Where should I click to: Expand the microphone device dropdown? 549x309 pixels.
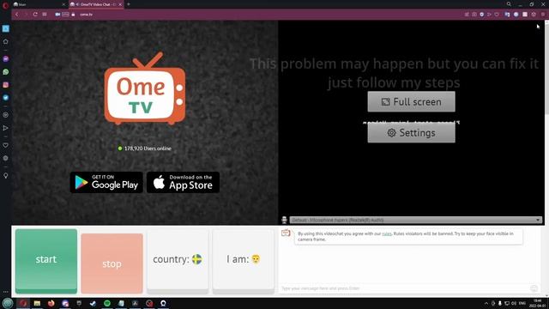coord(416,220)
